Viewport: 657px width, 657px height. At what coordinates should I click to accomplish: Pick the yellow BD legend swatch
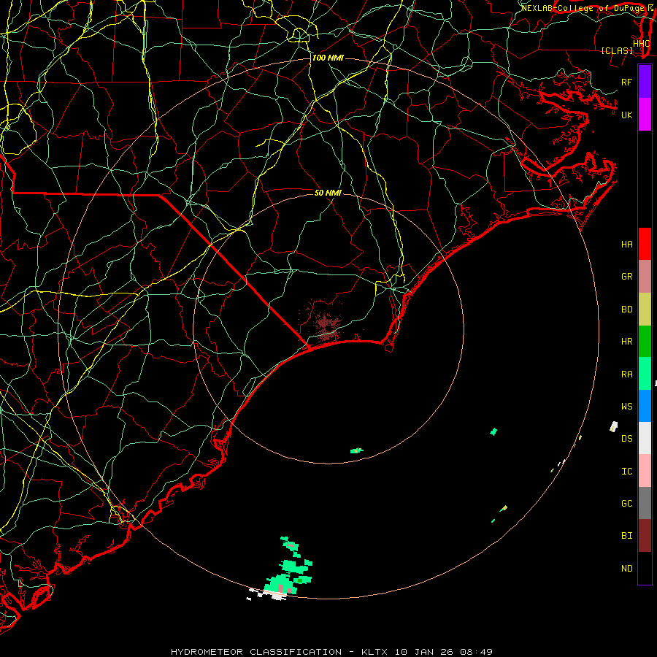pos(645,310)
